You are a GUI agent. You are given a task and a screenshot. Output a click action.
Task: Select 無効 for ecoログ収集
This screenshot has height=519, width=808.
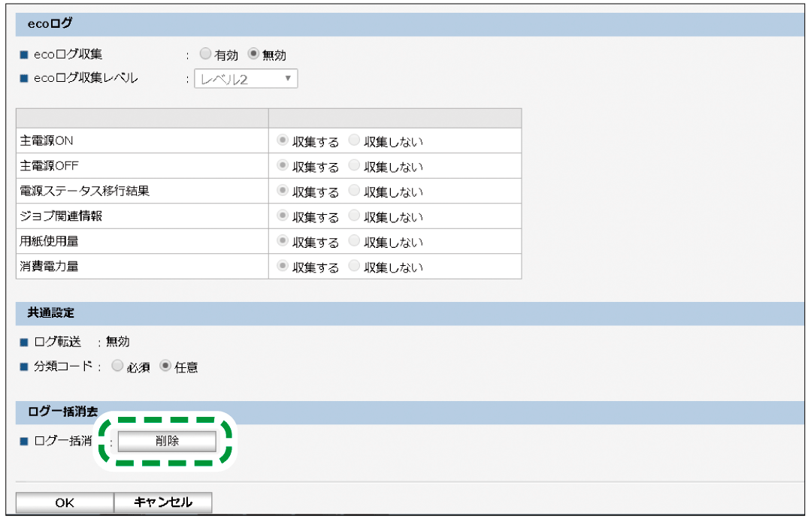(x=253, y=55)
